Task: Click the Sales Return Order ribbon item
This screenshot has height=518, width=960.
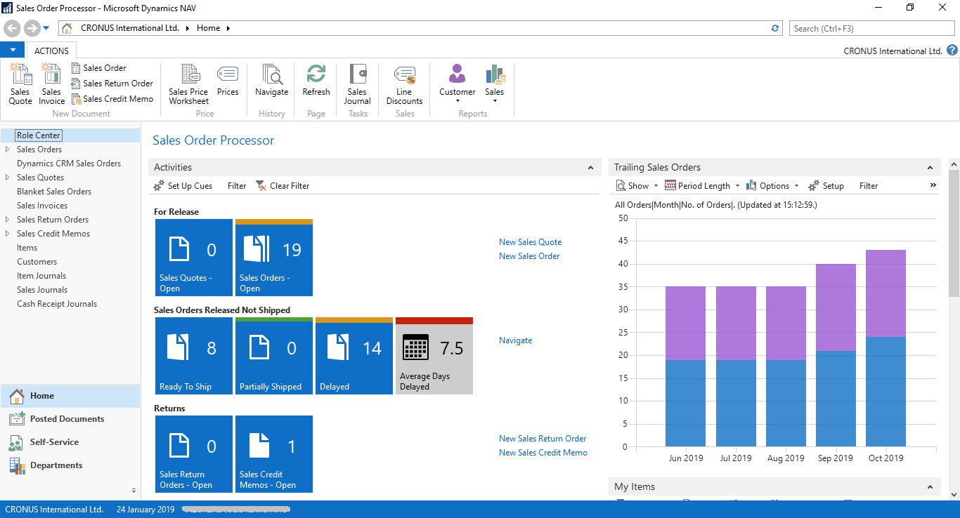Action: coord(112,84)
